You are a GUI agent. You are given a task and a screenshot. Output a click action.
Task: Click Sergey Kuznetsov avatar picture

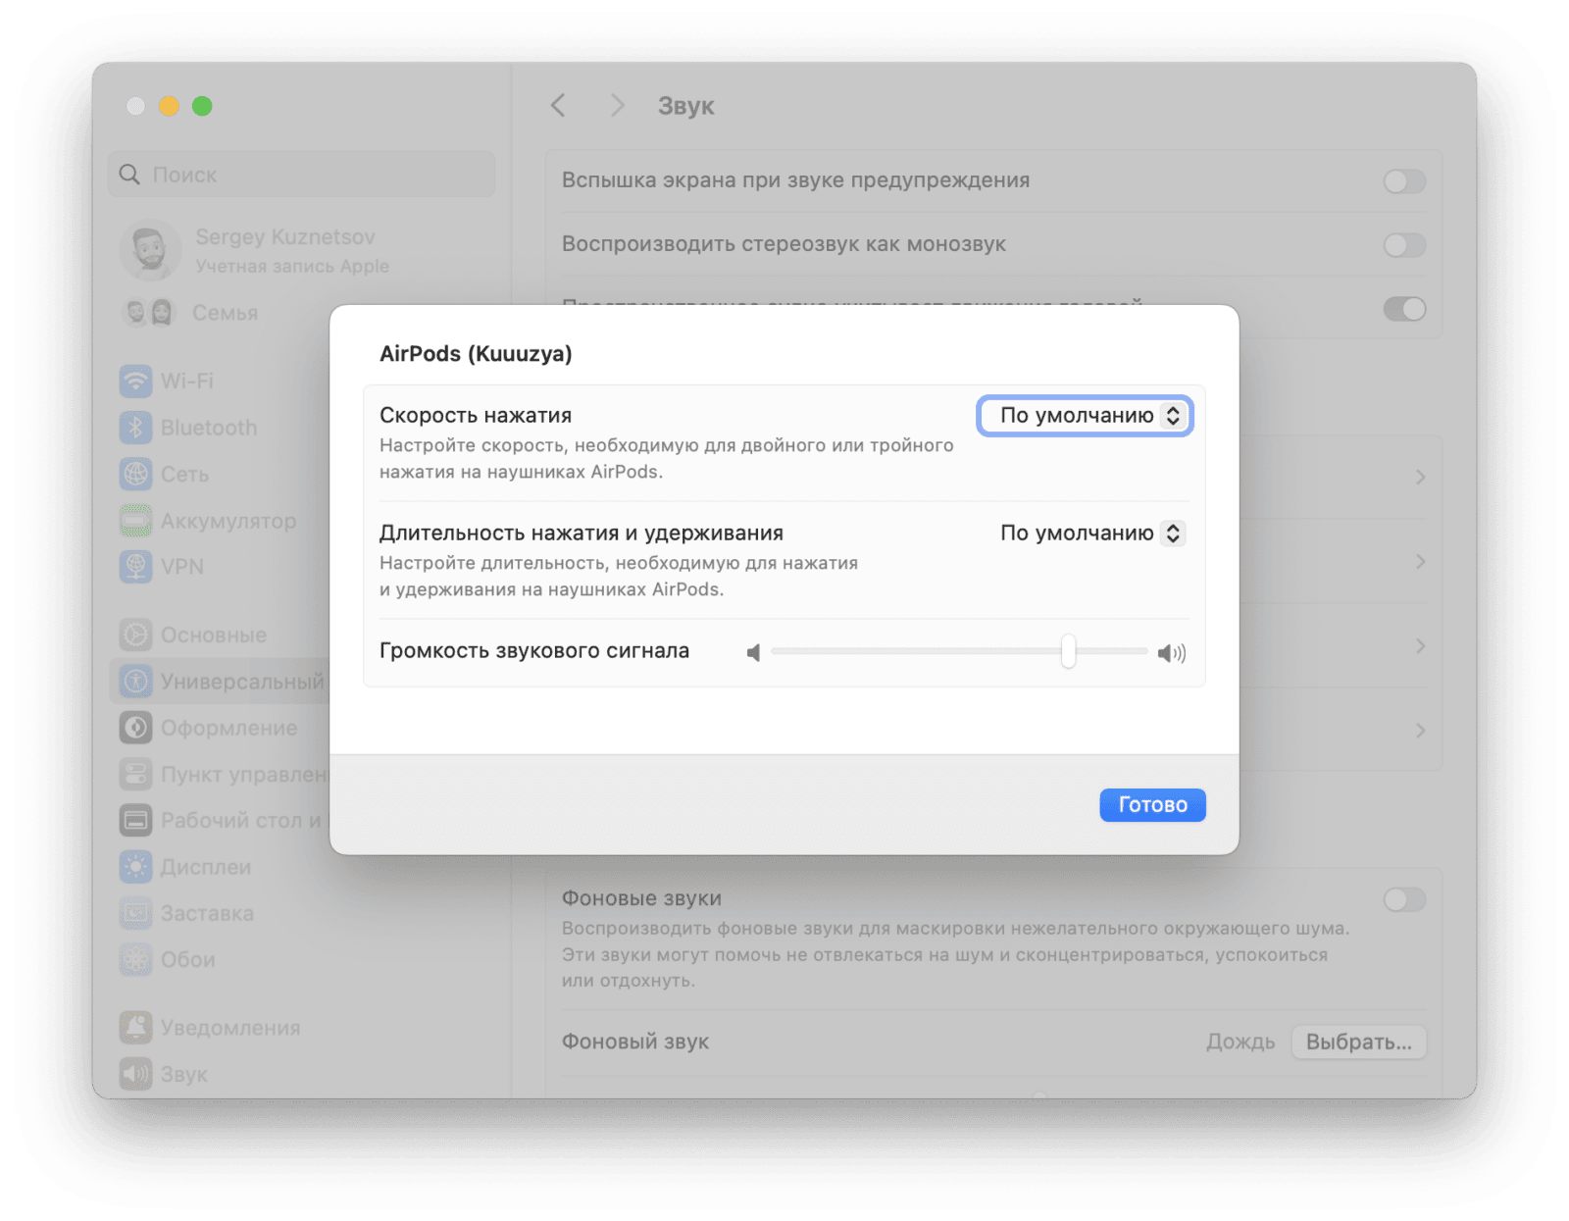pos(150,250)
